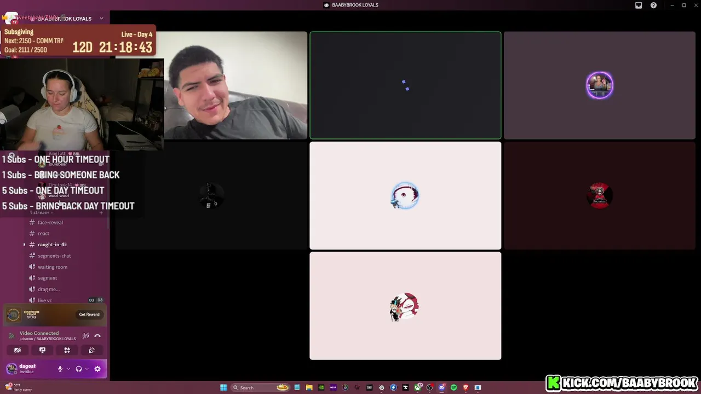Open Discord User Settings gear
Viewport: 701px width, 394px height.
[97, 369]
